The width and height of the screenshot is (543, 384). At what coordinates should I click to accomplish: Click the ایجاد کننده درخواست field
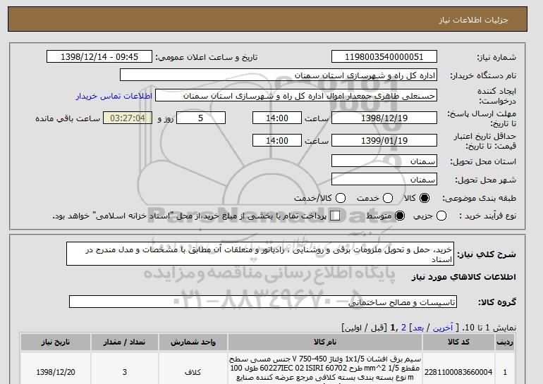[x=296, y=96]
